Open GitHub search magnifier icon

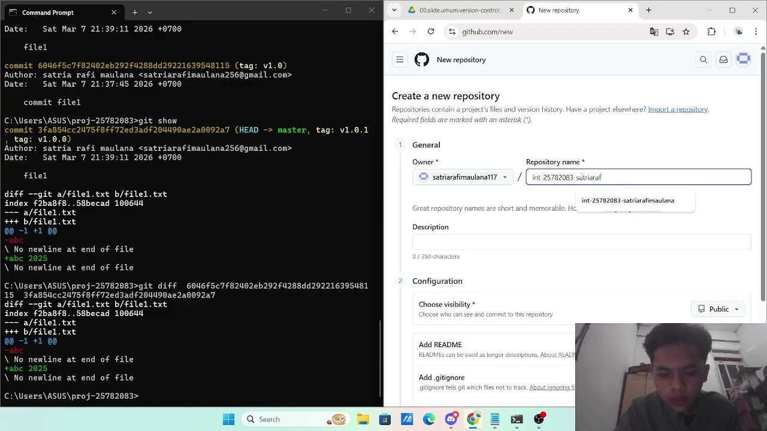pos(703,60)
